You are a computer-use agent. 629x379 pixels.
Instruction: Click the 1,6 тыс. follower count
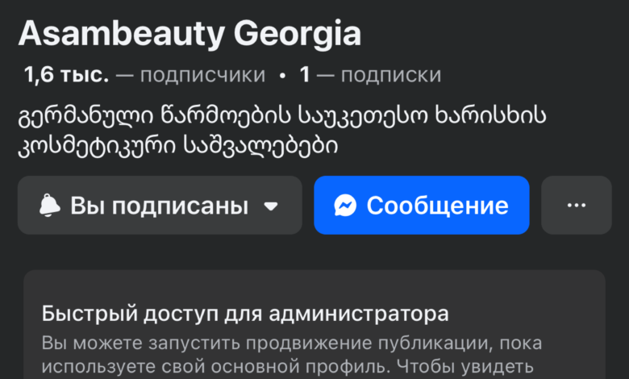point(66,76)
